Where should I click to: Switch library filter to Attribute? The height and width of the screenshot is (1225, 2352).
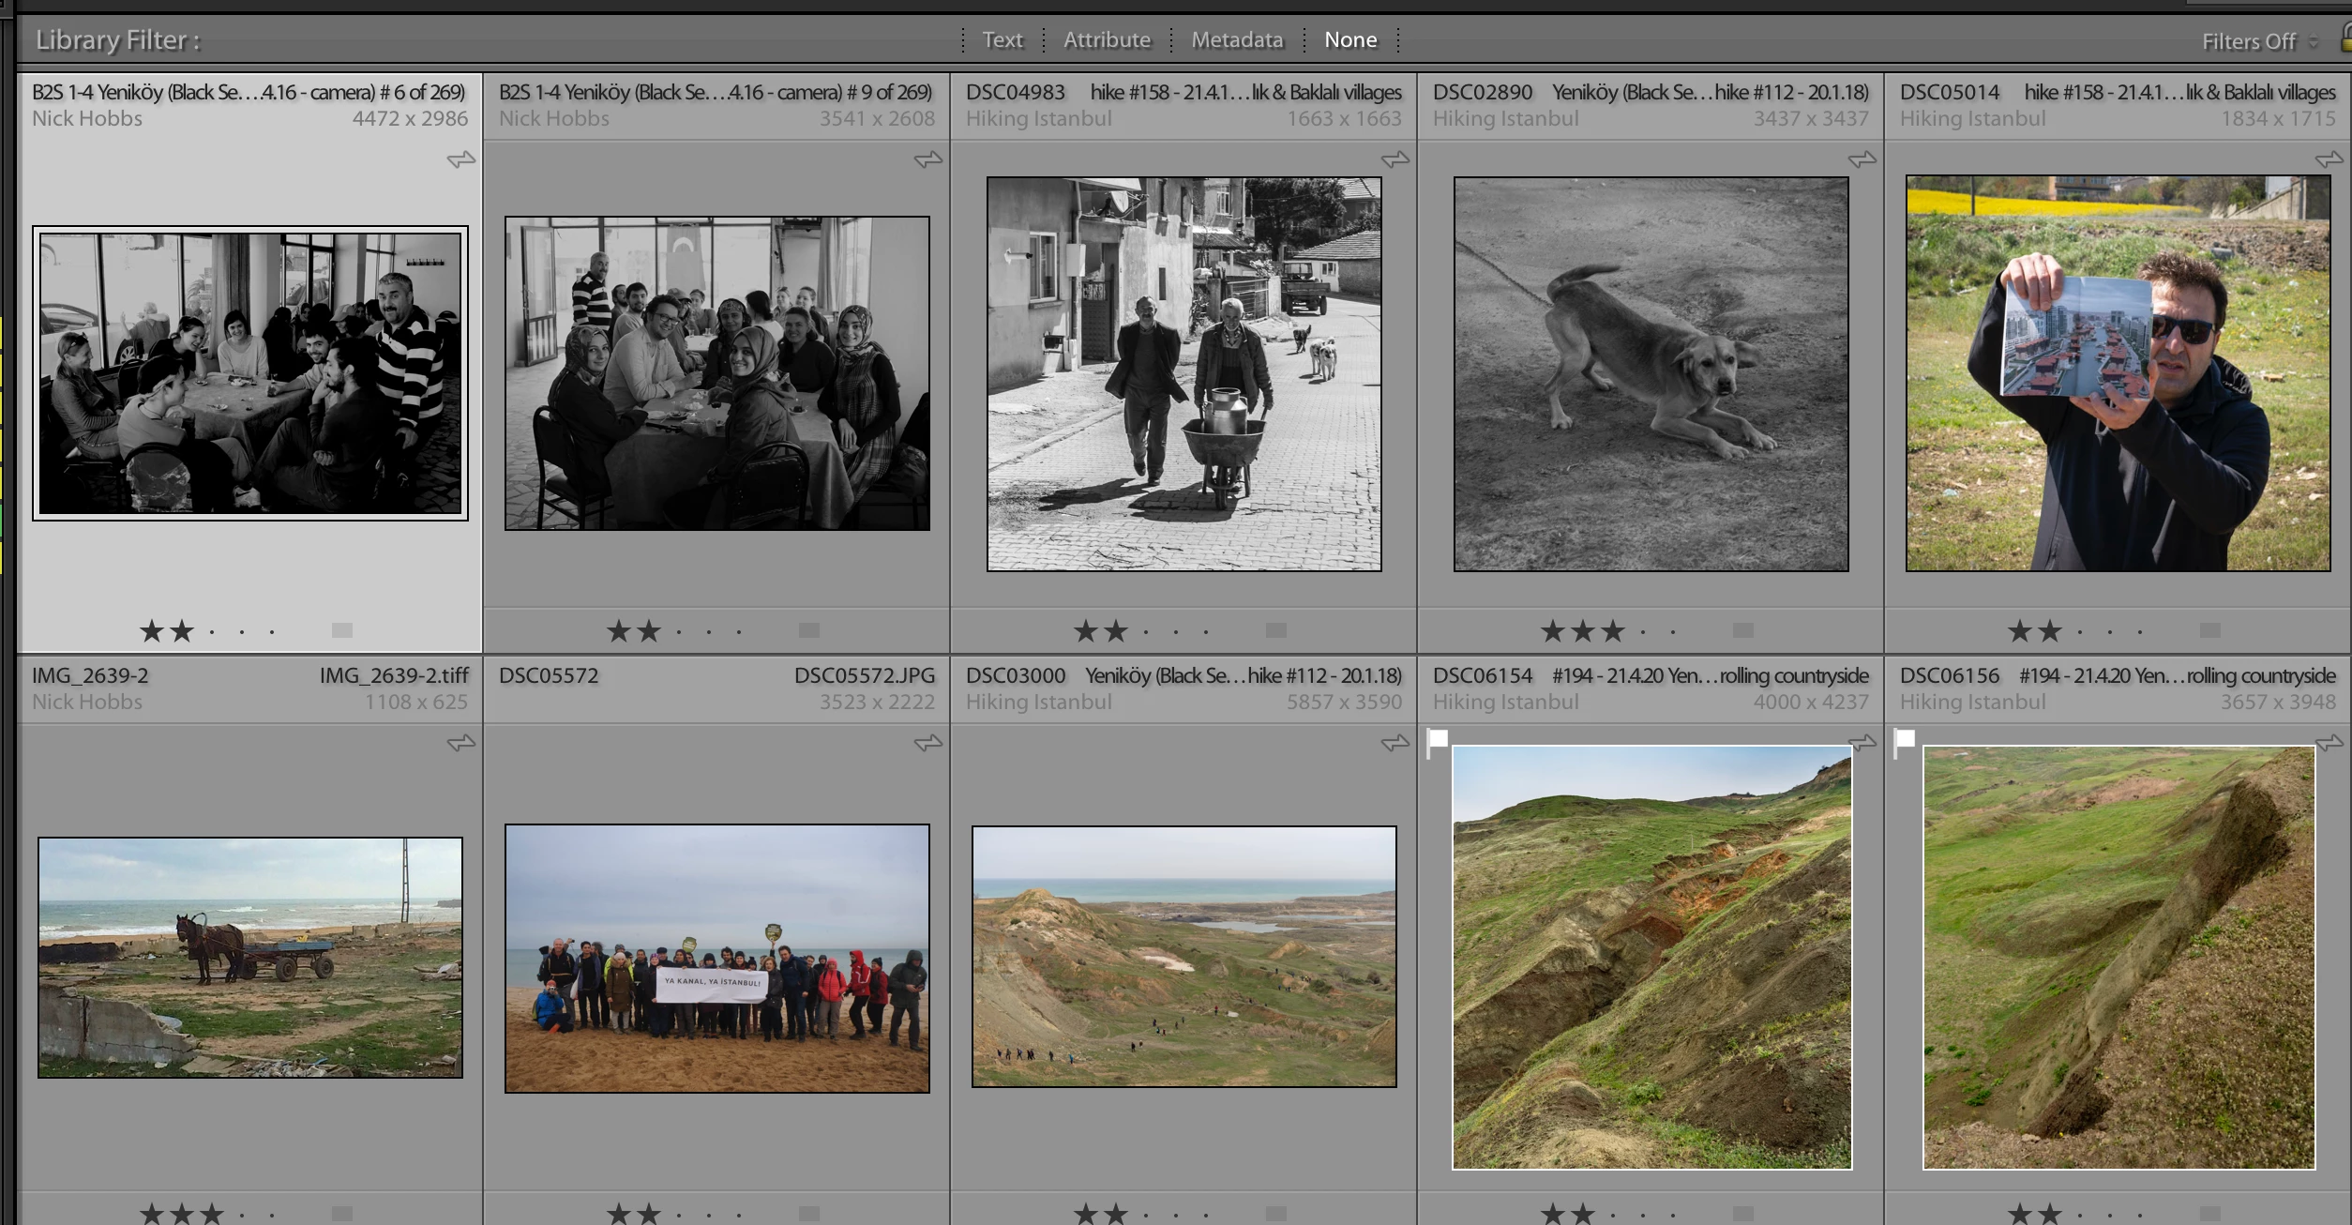tap(1107, 39)
